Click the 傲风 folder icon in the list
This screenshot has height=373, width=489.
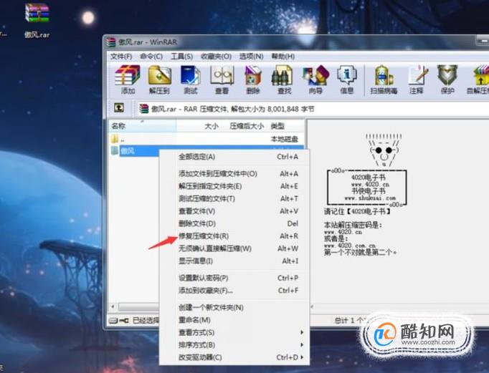[x=115, y=150]
